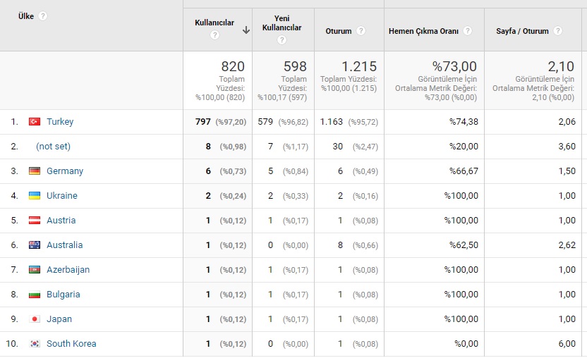The image size is (587, 358).
Task: Click the sort arrow beside Kullanıcılar
Action: pos(246,30)
